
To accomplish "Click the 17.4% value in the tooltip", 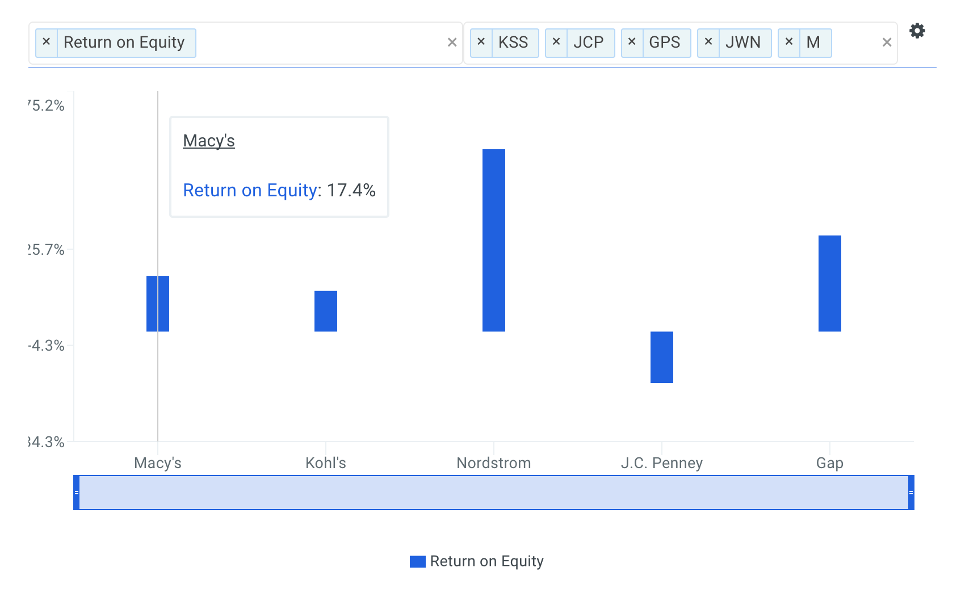I will (351, 190).
